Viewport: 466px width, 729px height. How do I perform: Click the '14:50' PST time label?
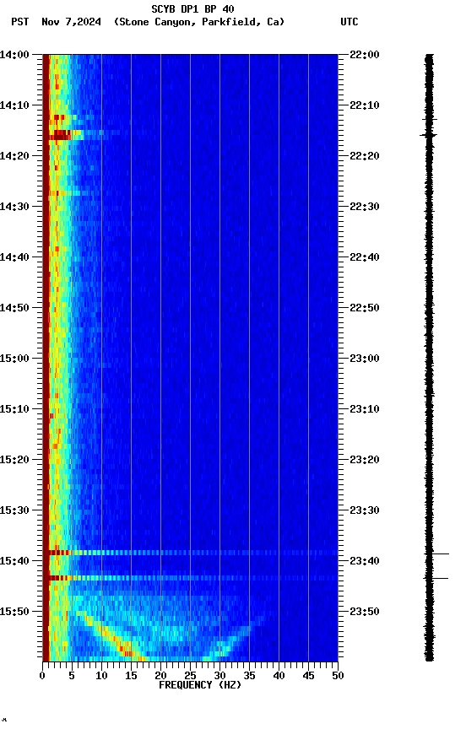pyautogui.click(x=14, y=308)
